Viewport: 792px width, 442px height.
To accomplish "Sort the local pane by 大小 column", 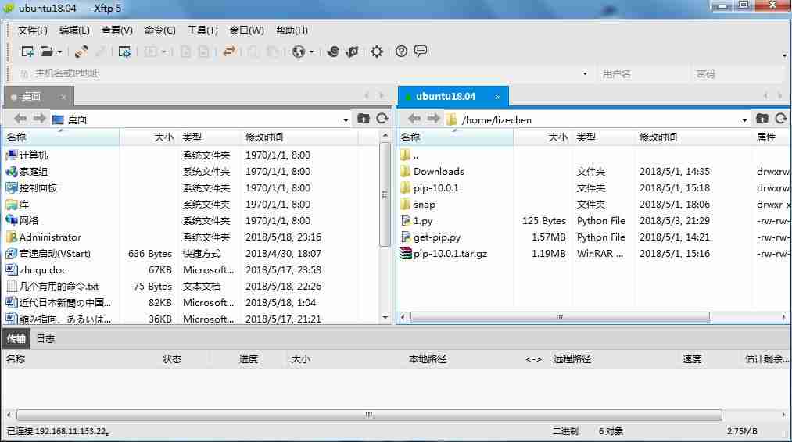I will 148,137.
